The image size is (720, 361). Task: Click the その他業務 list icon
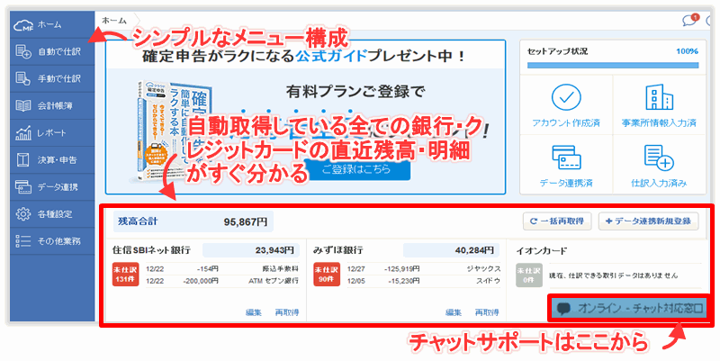coord(23,241)
